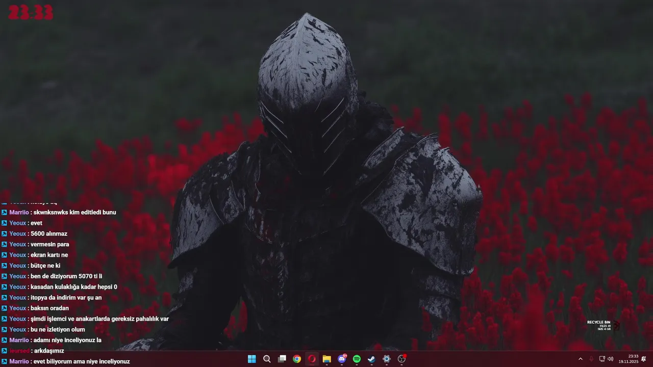Open the gear Settings app in the taskbar
The width and height of the screenshot is (653, 367).
point(387,359)
